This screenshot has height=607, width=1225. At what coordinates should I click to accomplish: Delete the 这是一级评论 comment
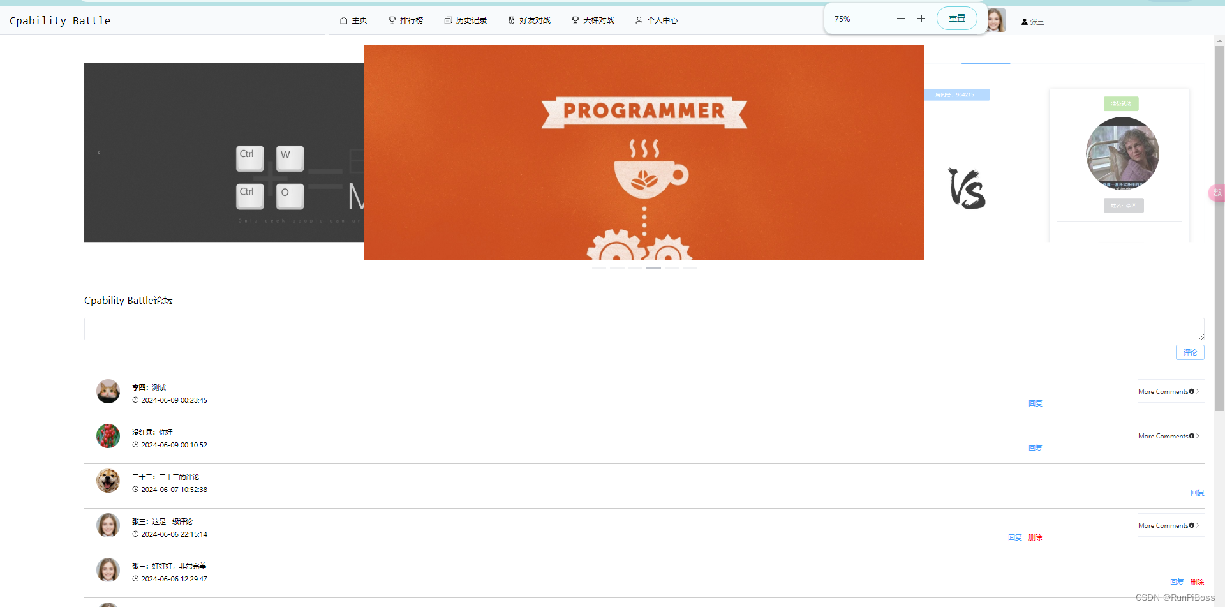click(x=1036, y=537)
